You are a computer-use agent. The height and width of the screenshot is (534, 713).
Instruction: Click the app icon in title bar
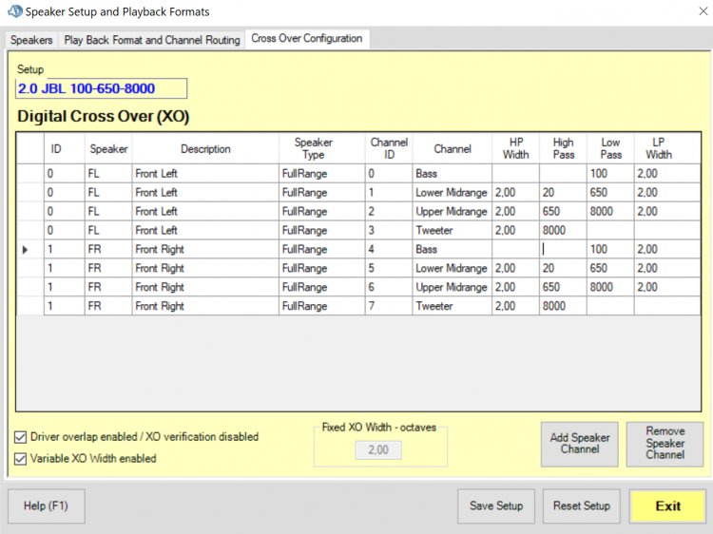pyautogui.click(x=12, y=12)
